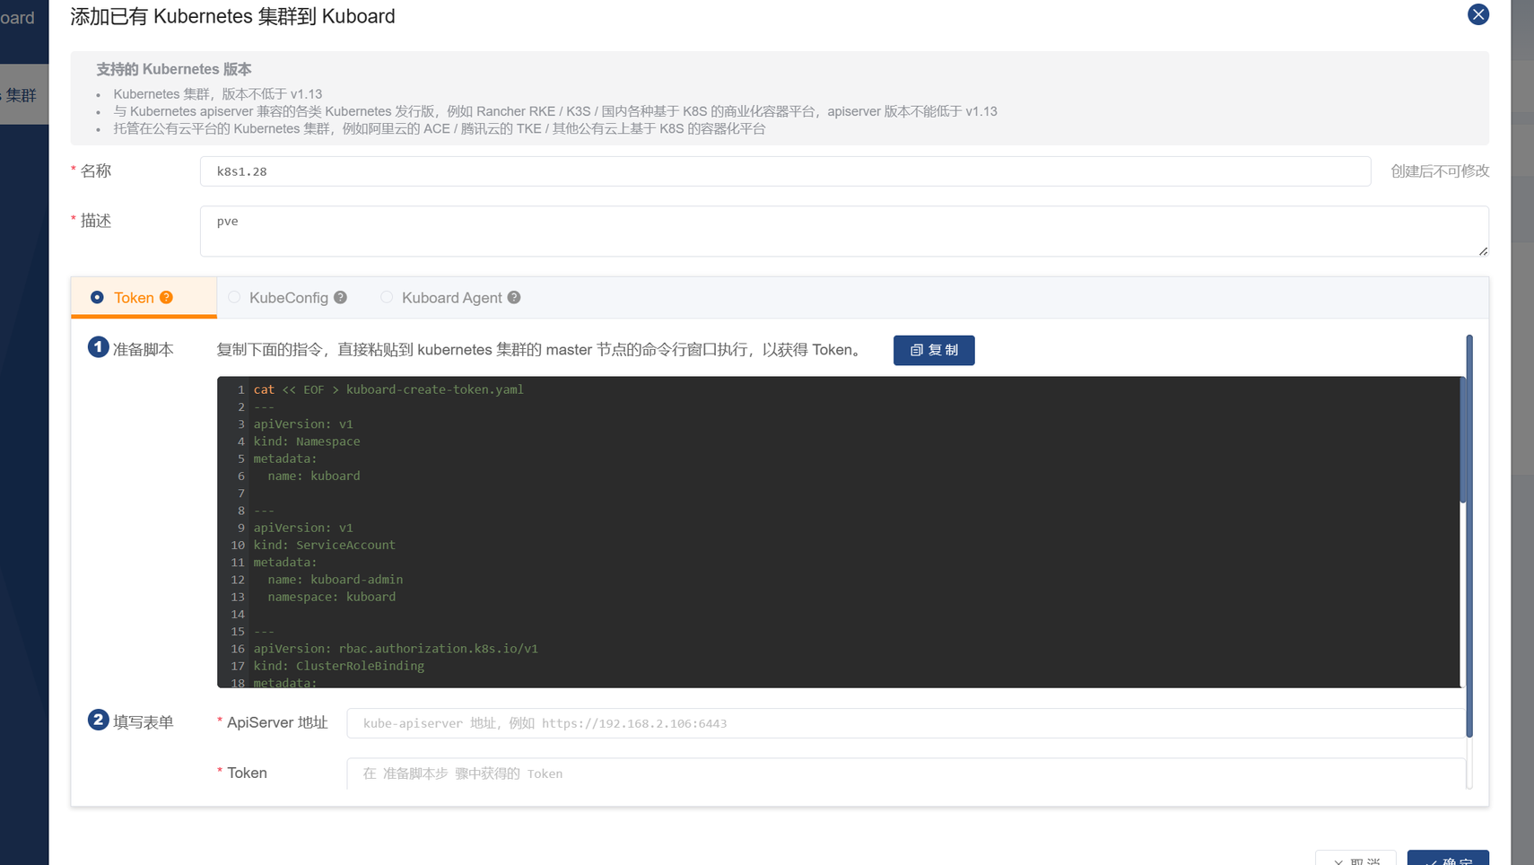Click the 复制 copy button
Viewport: 1534px width, 865px height.
click(934, 350)
